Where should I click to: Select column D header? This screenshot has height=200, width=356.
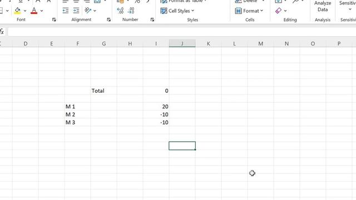(x=26, y=43)
